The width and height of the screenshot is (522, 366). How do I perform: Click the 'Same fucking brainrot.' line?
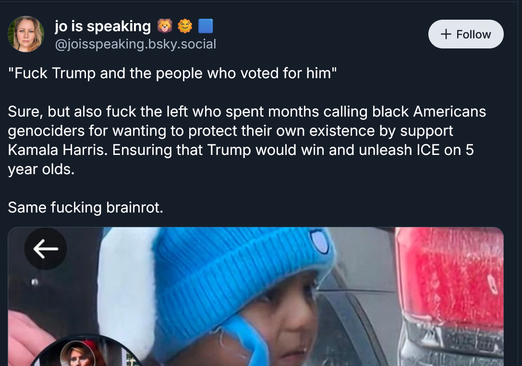click(x=85, y=207)
